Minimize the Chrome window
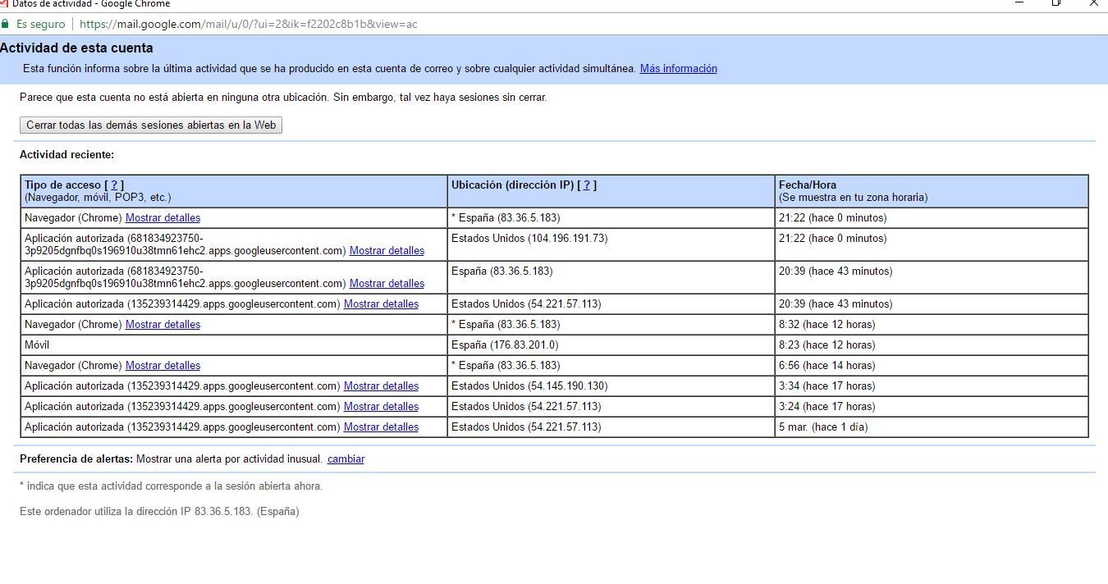 point(1019,3)
